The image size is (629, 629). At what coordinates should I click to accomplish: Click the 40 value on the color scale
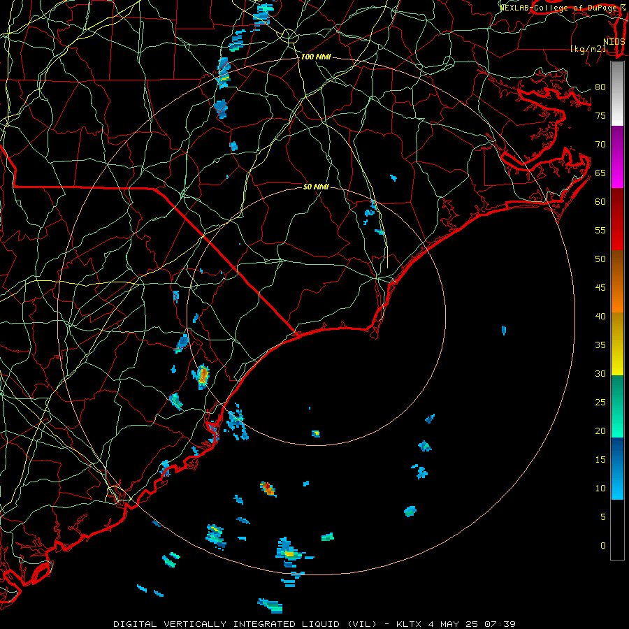click(x=600, y=317)
